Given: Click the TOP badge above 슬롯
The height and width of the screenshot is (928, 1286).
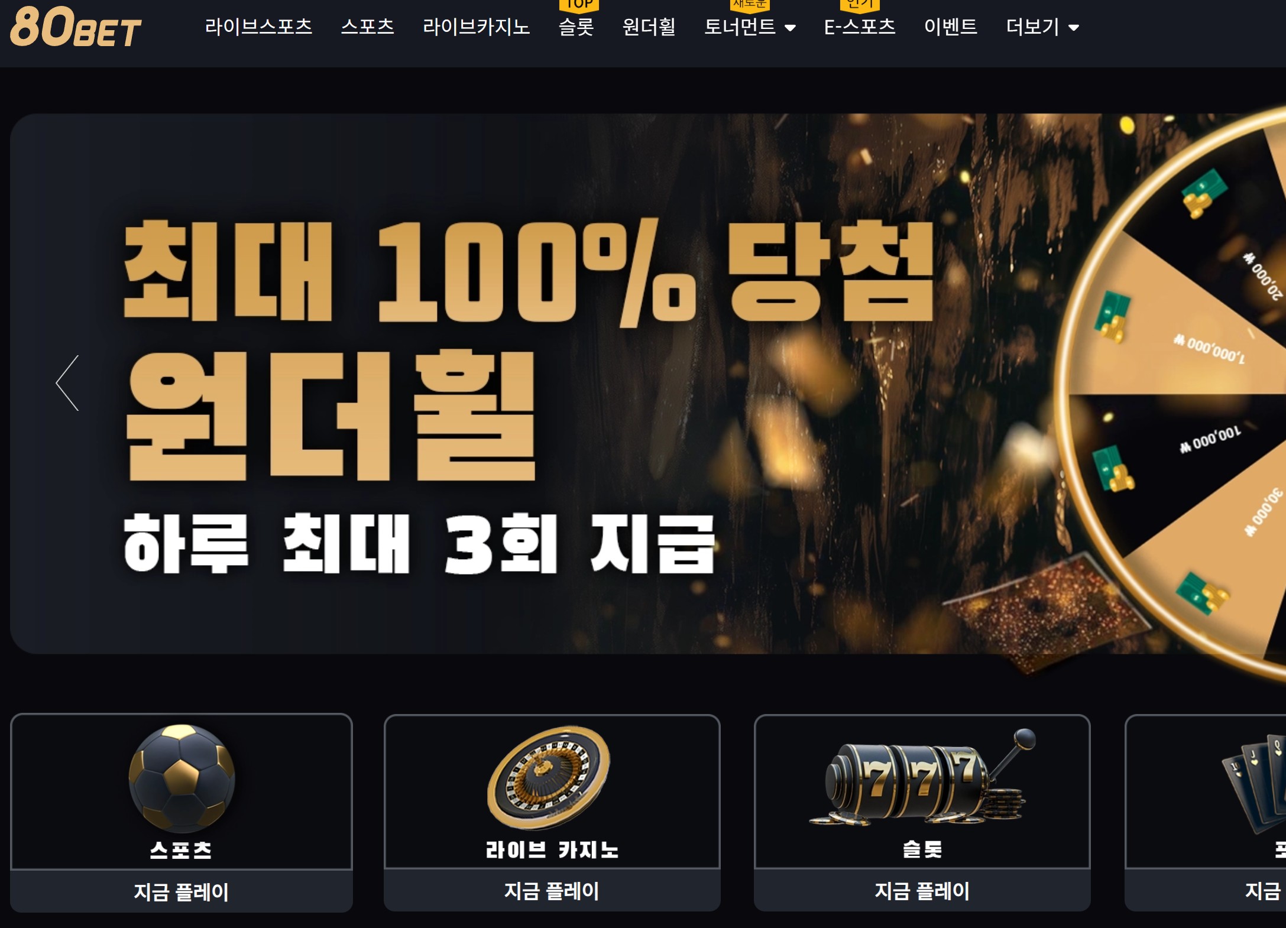Looking at the screenshot, I should click(x=579, y=5).
